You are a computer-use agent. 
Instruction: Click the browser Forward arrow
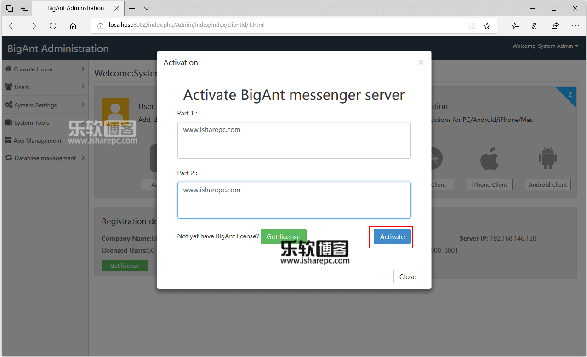(33, 26)
